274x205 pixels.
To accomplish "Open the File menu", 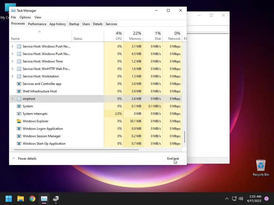I will click(13, 17).
